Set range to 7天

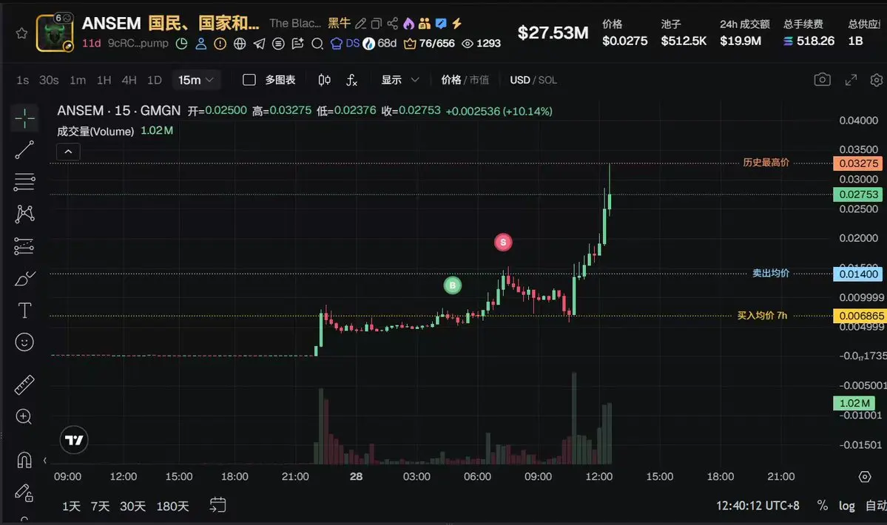pos(100,507)
